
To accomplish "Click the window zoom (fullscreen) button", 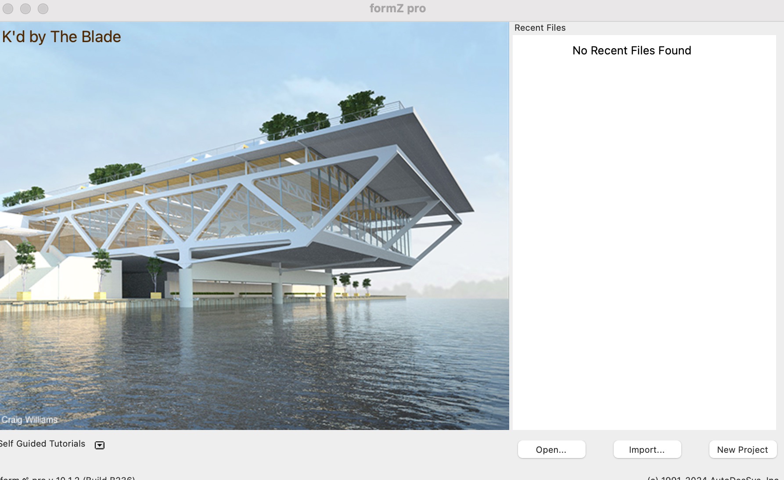I will click(43, 9).
